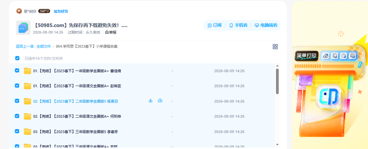The height and width of the screenshot is (149, 368).
Task: Open folder 01.【完结】一年级语文全国版A+ 赵希蕊
Action: (x=77, y=86)
